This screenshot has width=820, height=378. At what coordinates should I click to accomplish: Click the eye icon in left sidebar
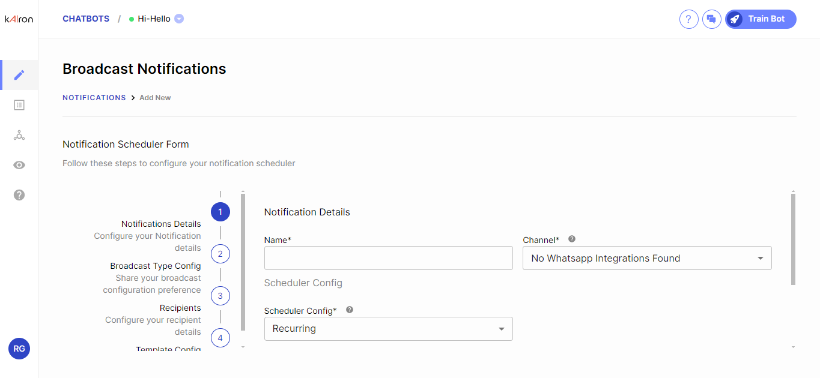pos(19,165)
